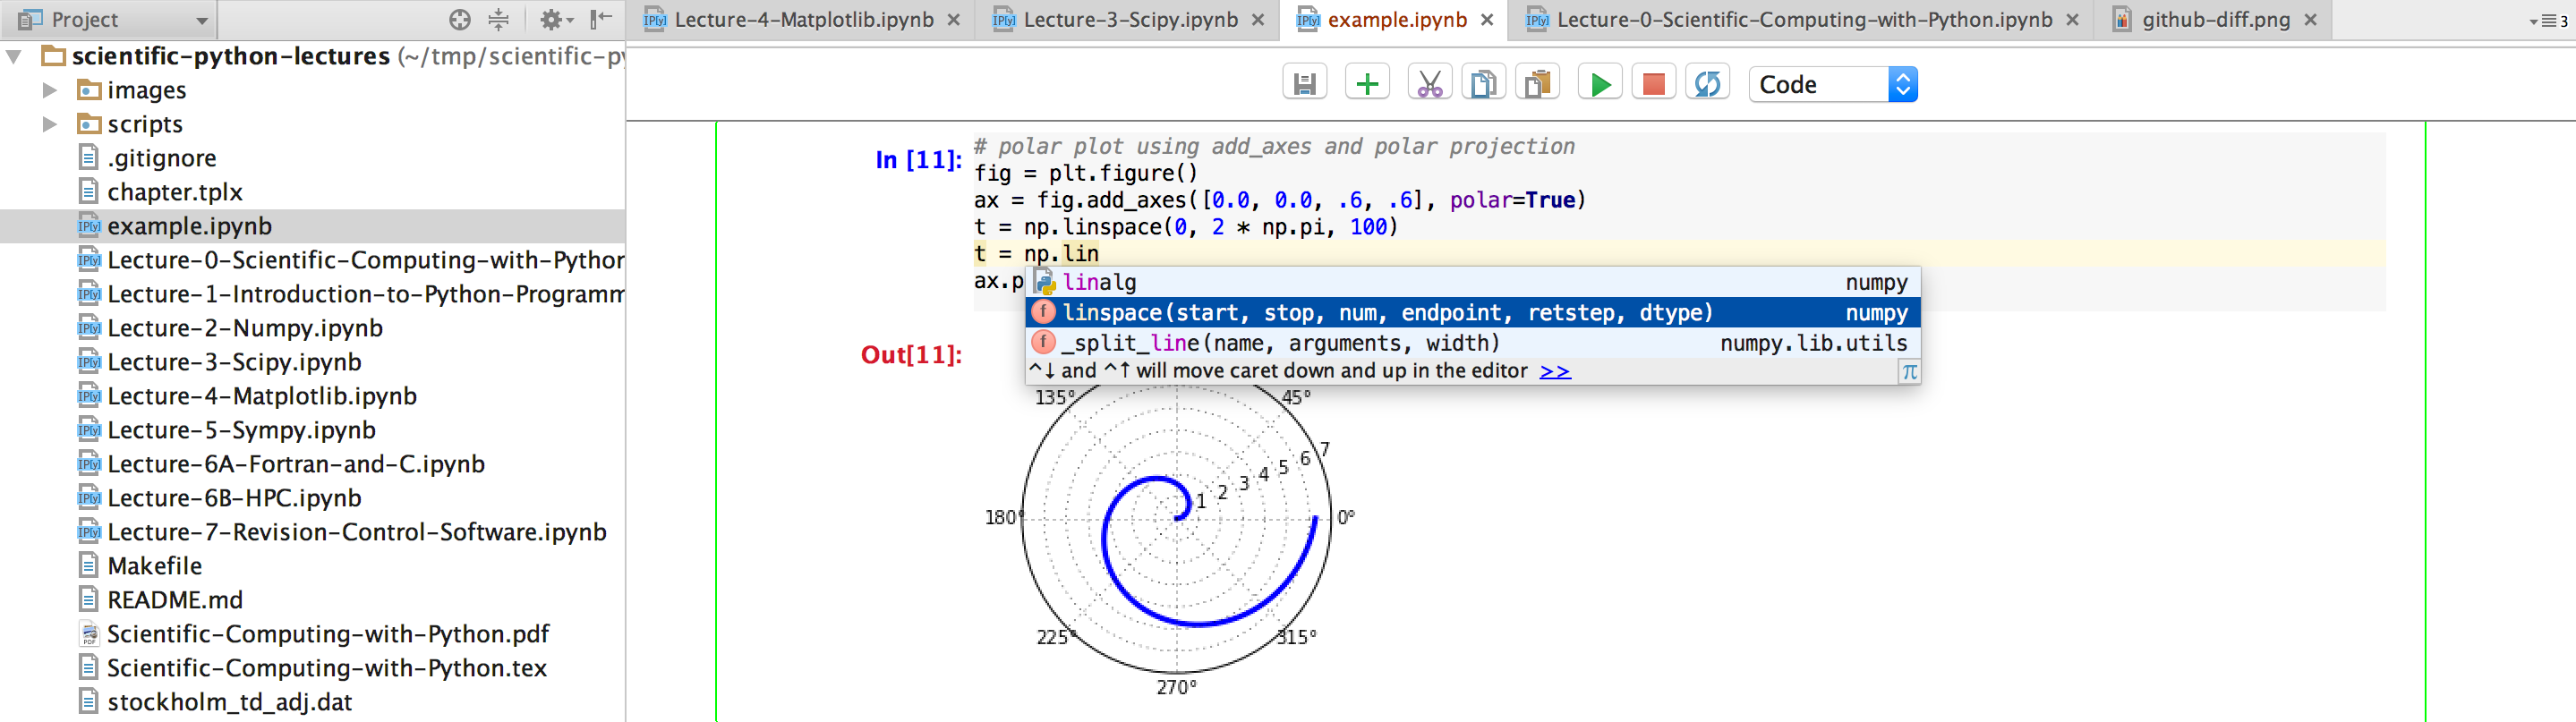Screen dimensions: 2576x722
Task: Open README.md in project tree
Action: (174, 600)
